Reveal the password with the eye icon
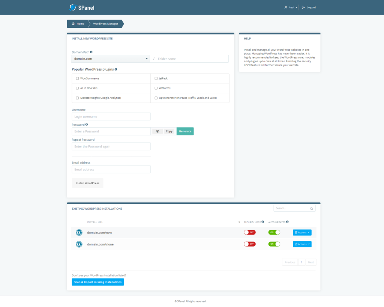This screenshot has width=384, height=307. (x=157, y=131)
